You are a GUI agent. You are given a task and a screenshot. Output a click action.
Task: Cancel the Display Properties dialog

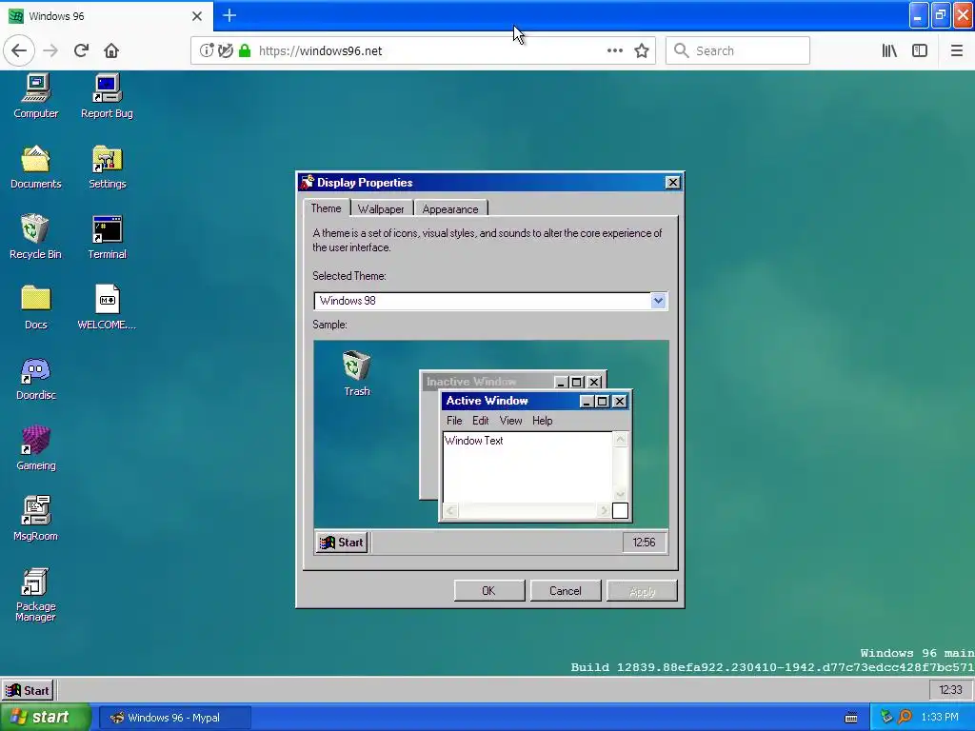(566, 590)
